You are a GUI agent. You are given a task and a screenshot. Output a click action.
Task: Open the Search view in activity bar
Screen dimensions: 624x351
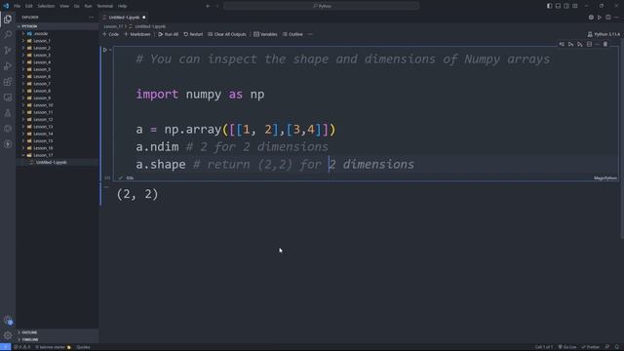click(8, 35)
